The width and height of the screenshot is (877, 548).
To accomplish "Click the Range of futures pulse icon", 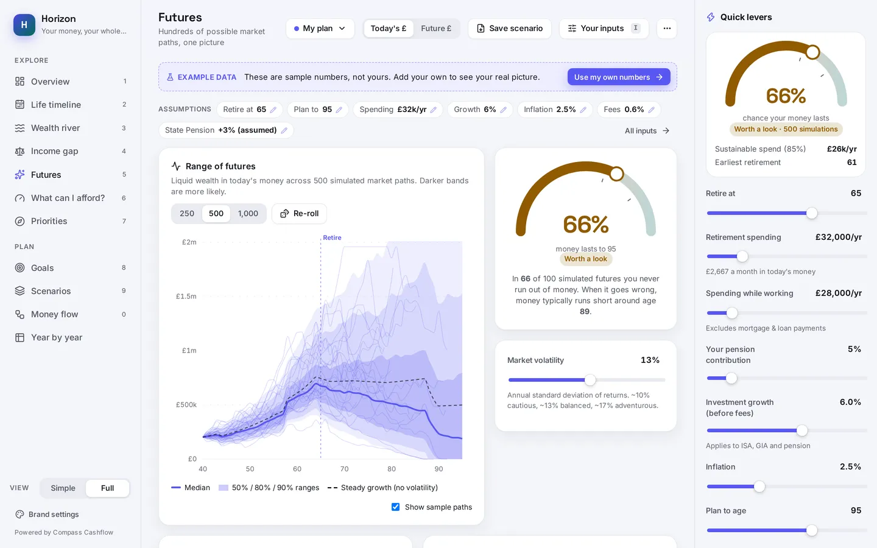I will click(176, 166).
